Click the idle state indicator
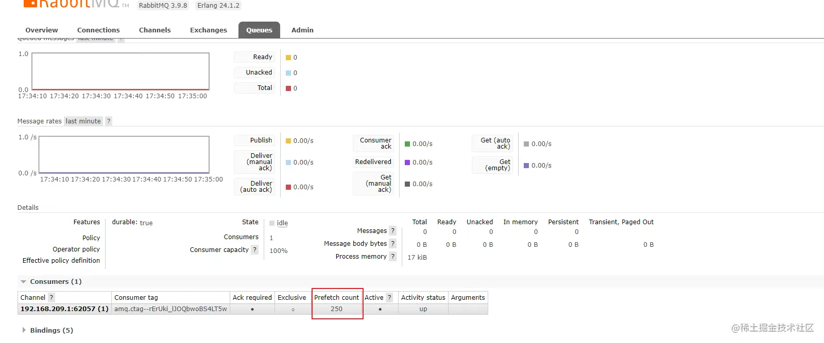 [279, 223]
